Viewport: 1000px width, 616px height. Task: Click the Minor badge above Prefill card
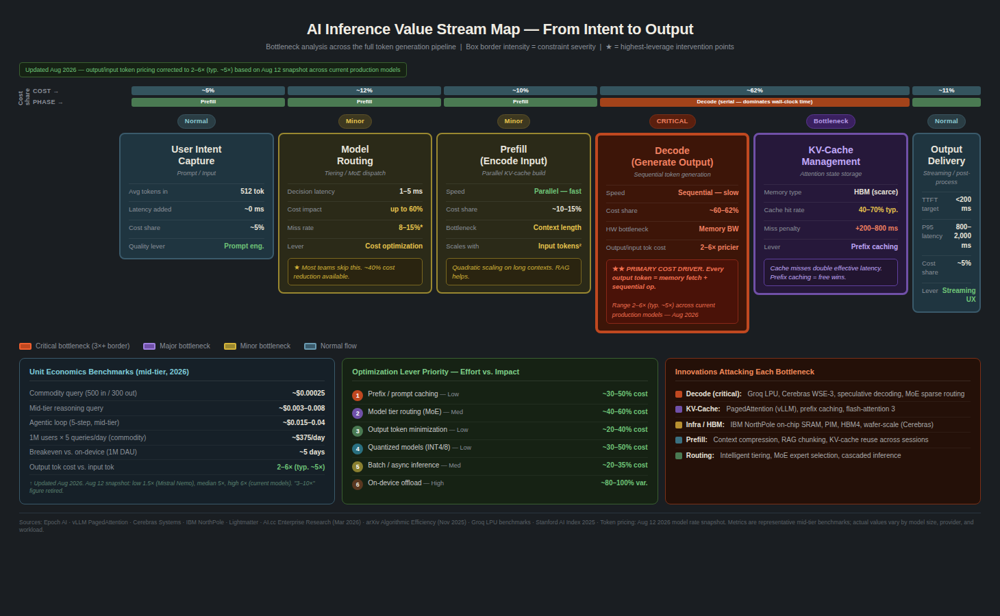[514, 121]
